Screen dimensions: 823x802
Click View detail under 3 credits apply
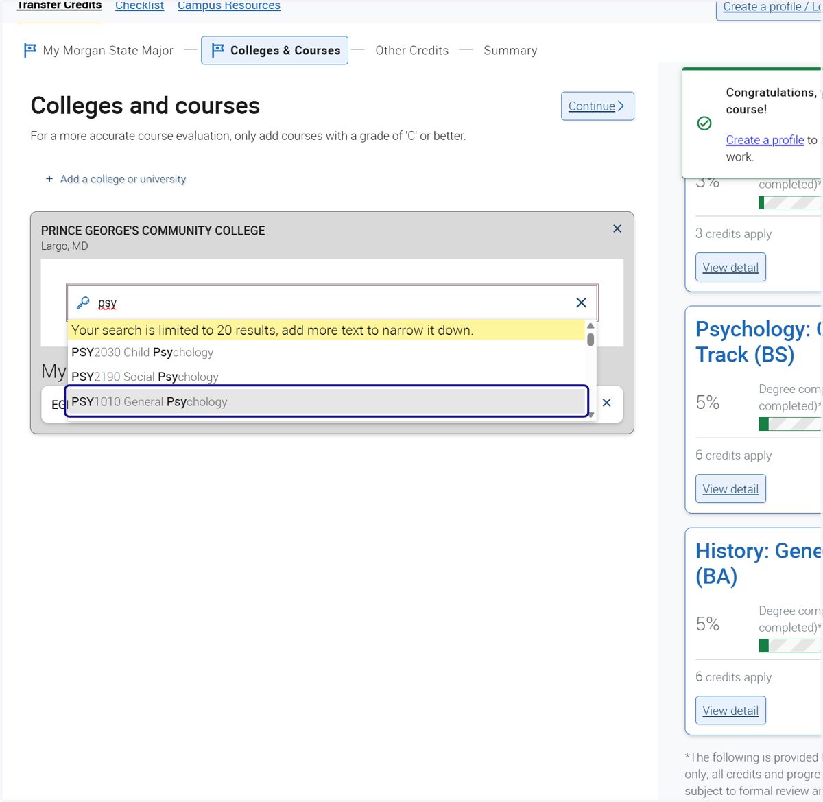coord(730,268)
